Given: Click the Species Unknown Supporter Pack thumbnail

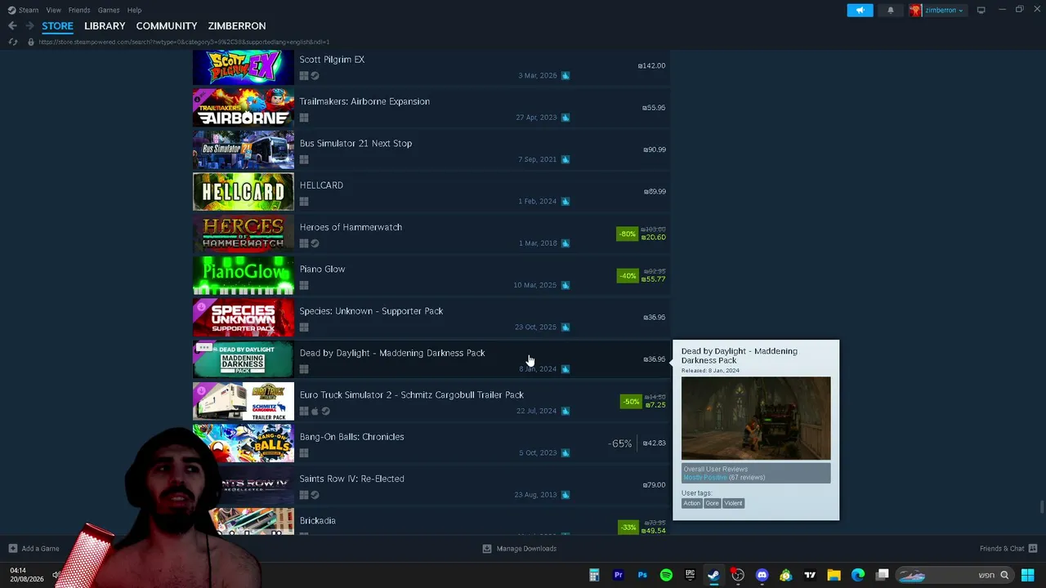Looking at the screenshot, I should pyautogui.click(x=244, y=318).
